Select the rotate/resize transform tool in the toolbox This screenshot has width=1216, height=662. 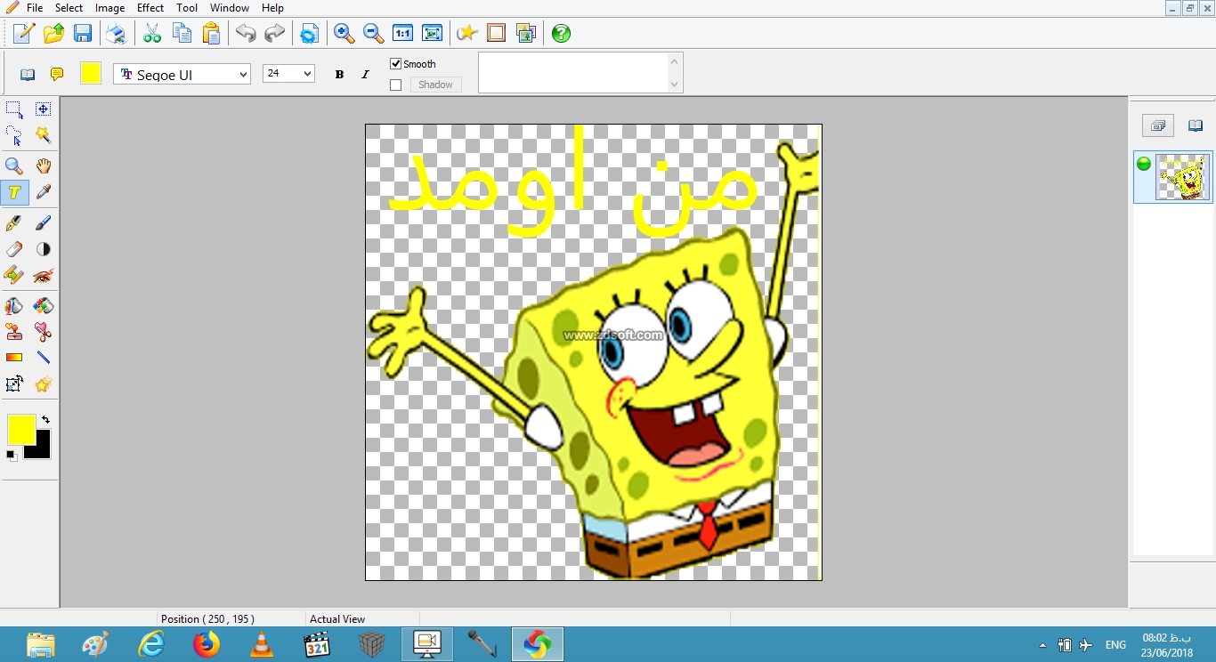(14, 384)
